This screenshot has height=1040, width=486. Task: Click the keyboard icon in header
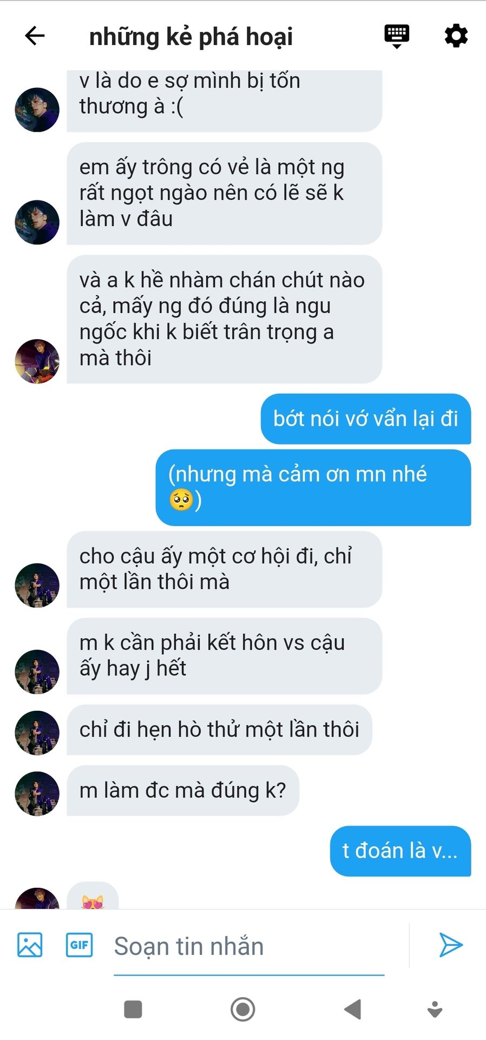click(397, 36)
